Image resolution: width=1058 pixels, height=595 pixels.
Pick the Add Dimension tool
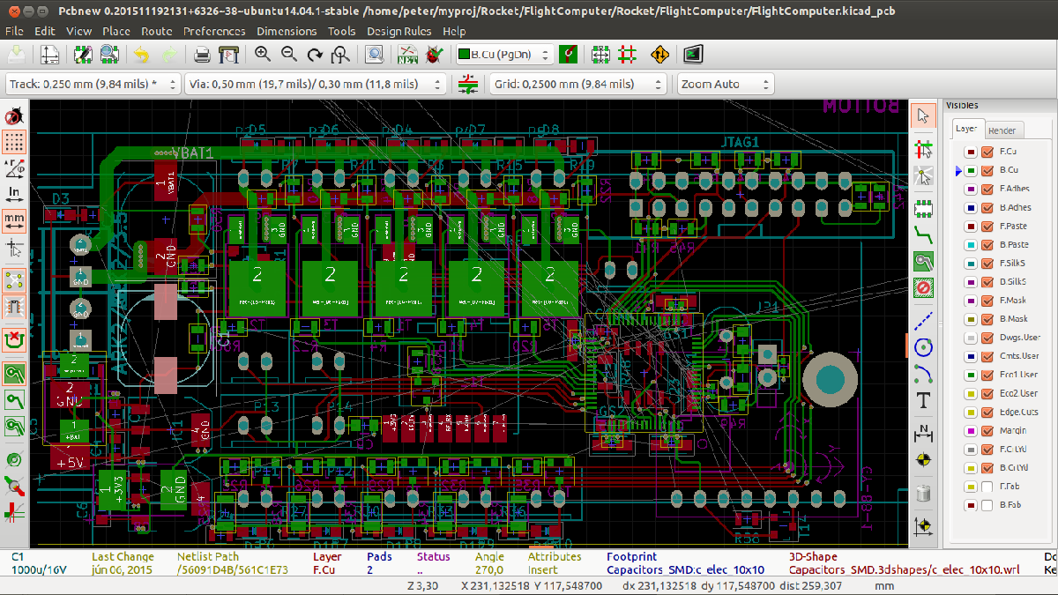(923, 431)
